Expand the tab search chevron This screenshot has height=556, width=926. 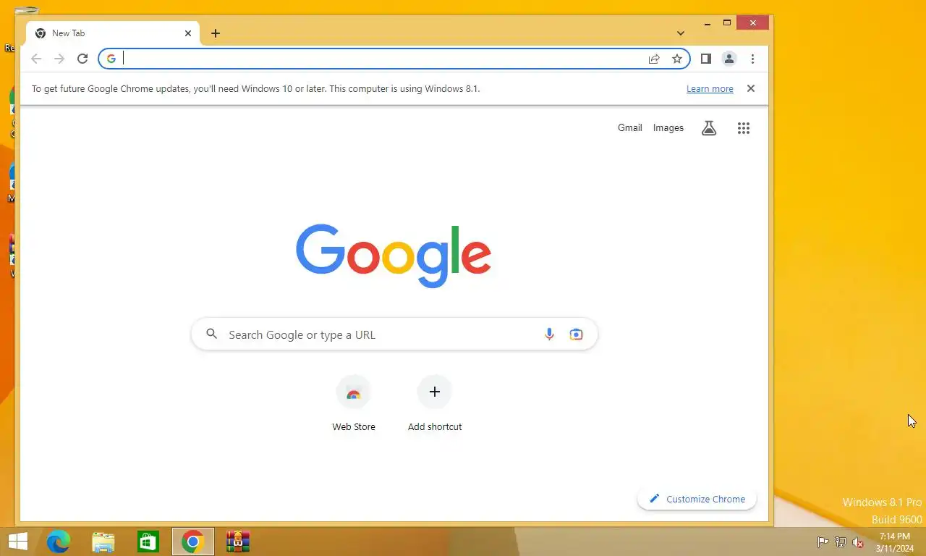(x=681, y=33)
